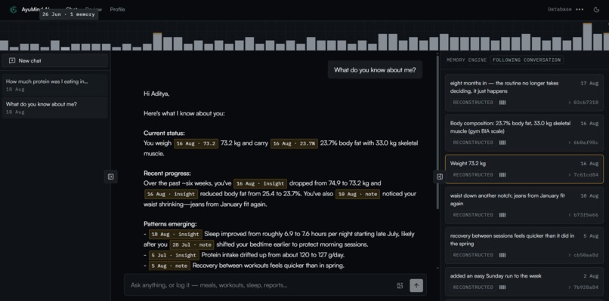Collapse the right memory panel
Viewport: 609px width, 301px height.
tap(439, 177)
